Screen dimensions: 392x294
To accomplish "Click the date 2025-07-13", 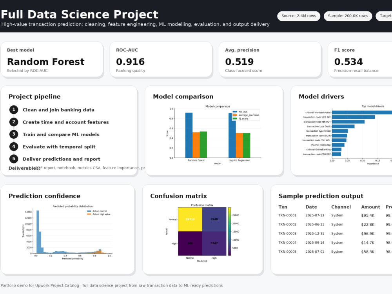I will click(x=315, y=215).
